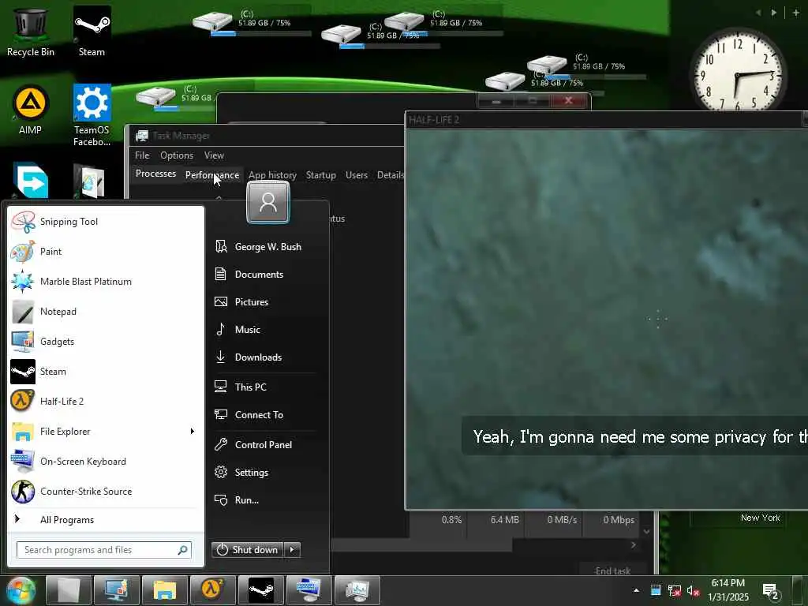
Task: Open File Explorer entry in Start menu
Action: click(106, 432)
